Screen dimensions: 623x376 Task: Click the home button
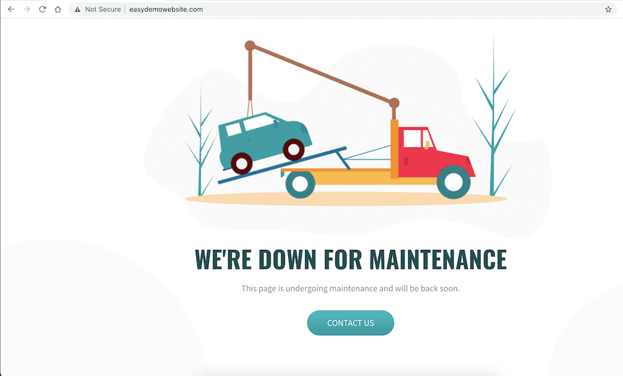click(x=57, y=9)
